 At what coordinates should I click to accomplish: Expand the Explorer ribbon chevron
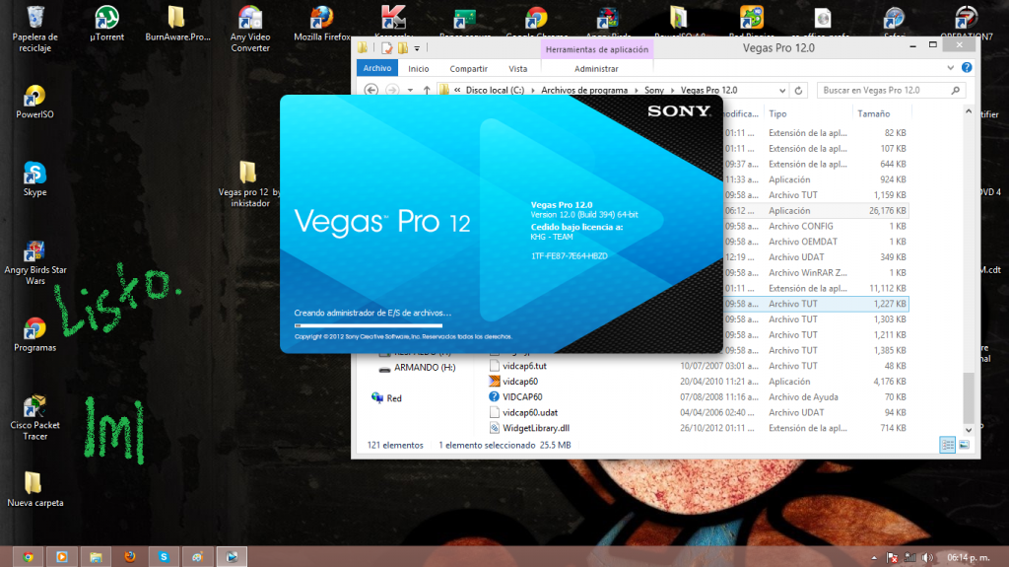click(x=951, y=68)
